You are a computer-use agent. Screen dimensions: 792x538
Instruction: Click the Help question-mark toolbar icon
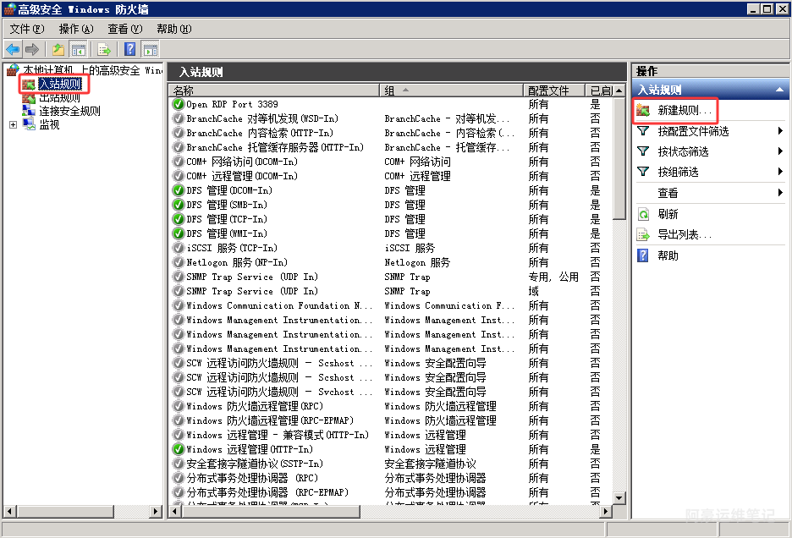coord(129,49)
